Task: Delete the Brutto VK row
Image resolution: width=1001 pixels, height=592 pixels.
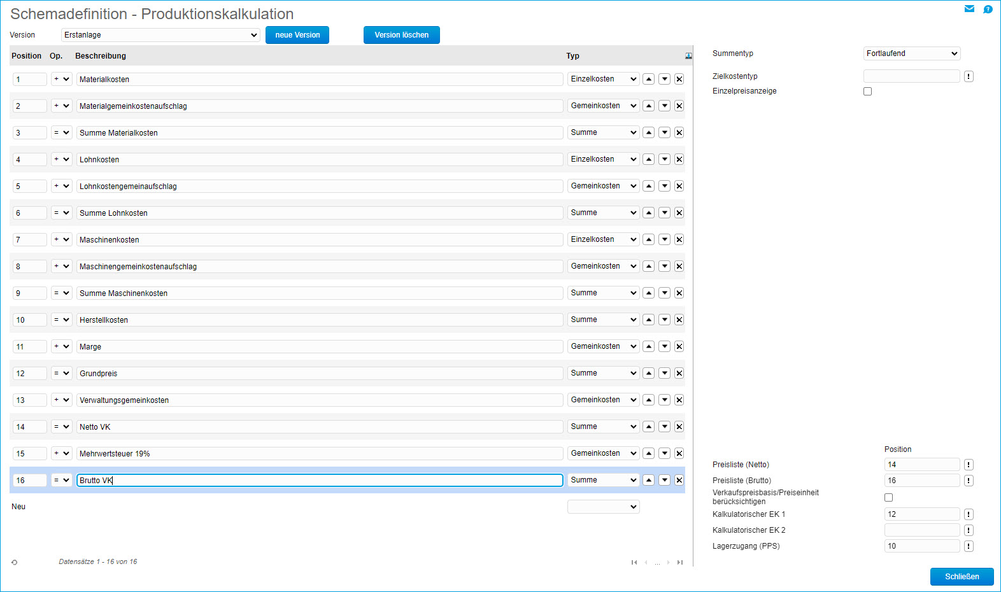Action: pyautogui.click(x=679, y=481)
